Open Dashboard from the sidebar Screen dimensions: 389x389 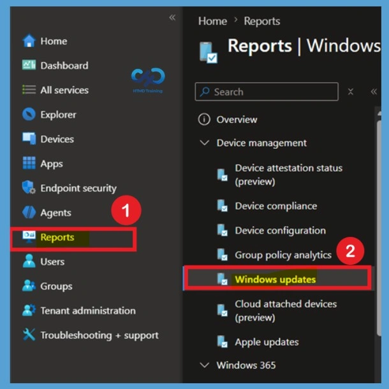pyautogui.click(x=64, y=66)
